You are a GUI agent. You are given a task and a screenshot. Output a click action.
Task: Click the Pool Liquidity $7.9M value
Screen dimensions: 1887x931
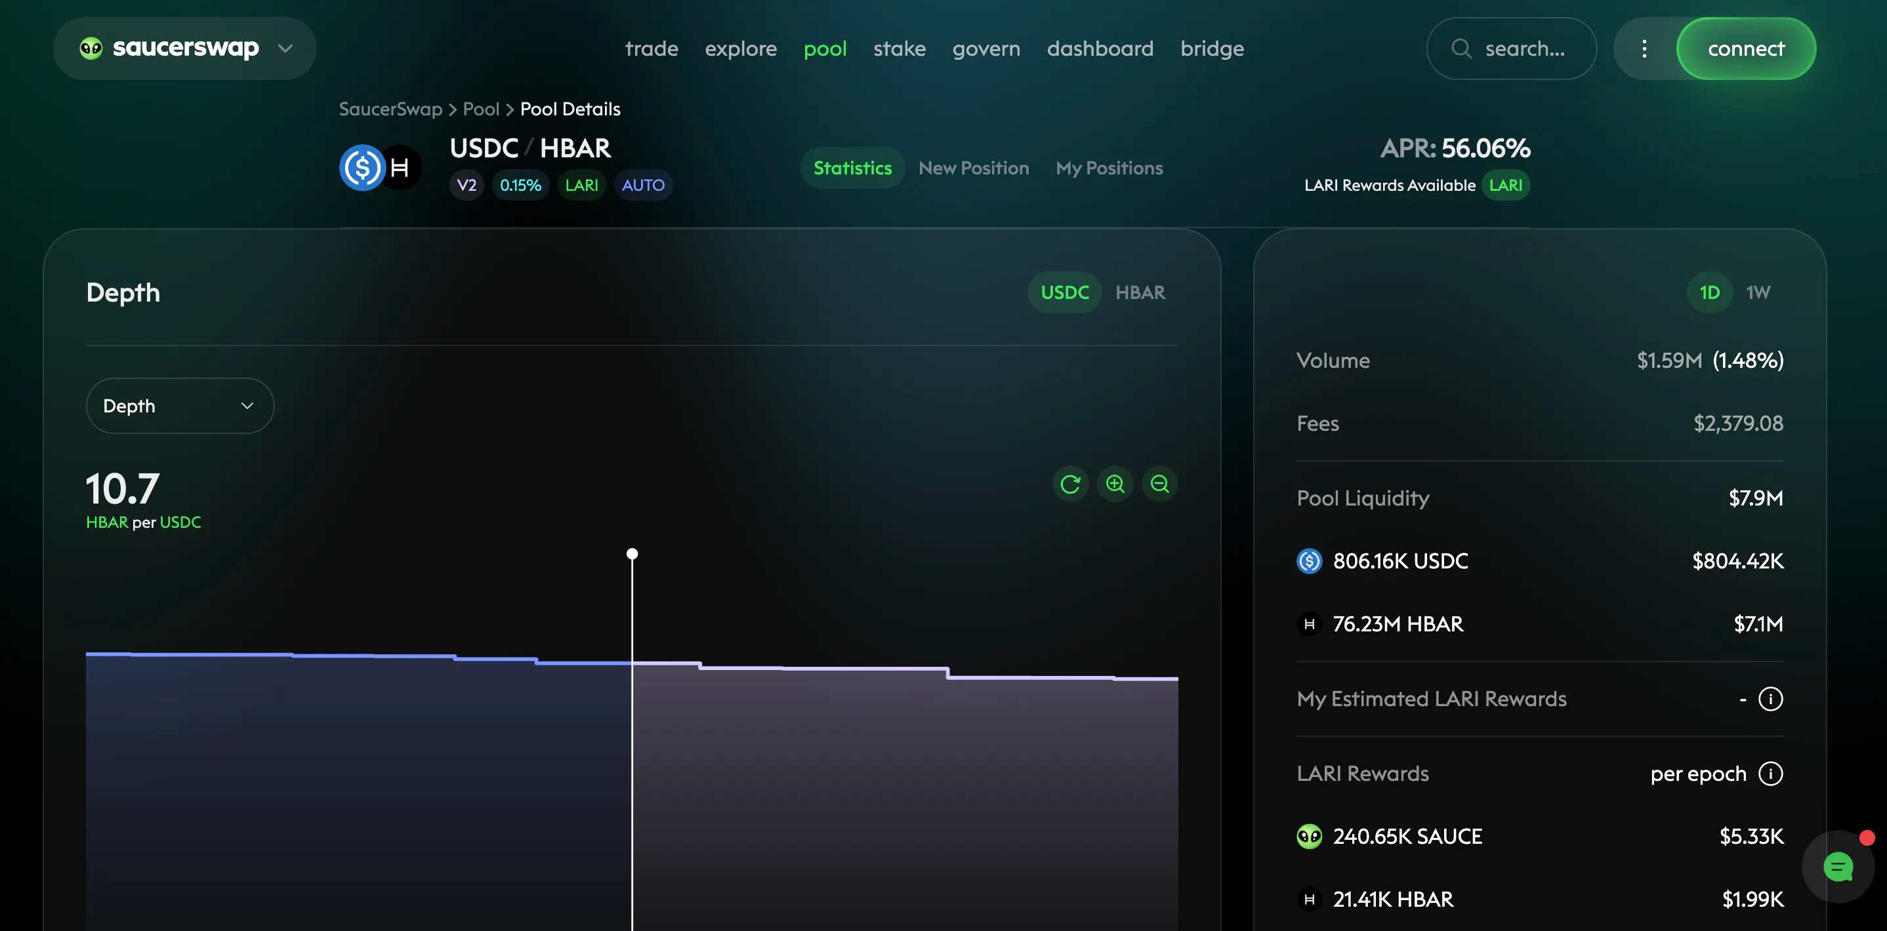[x=1755, y=498]
